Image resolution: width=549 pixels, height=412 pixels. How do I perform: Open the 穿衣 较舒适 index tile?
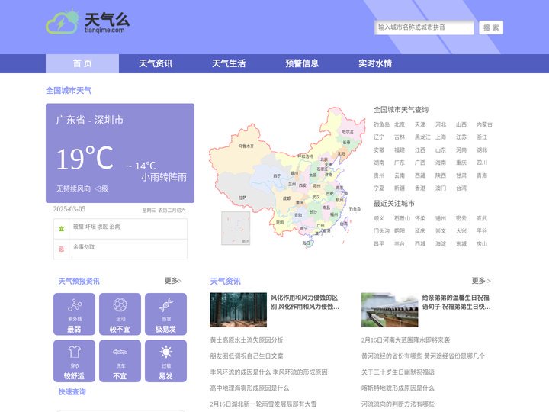point(74,361)
